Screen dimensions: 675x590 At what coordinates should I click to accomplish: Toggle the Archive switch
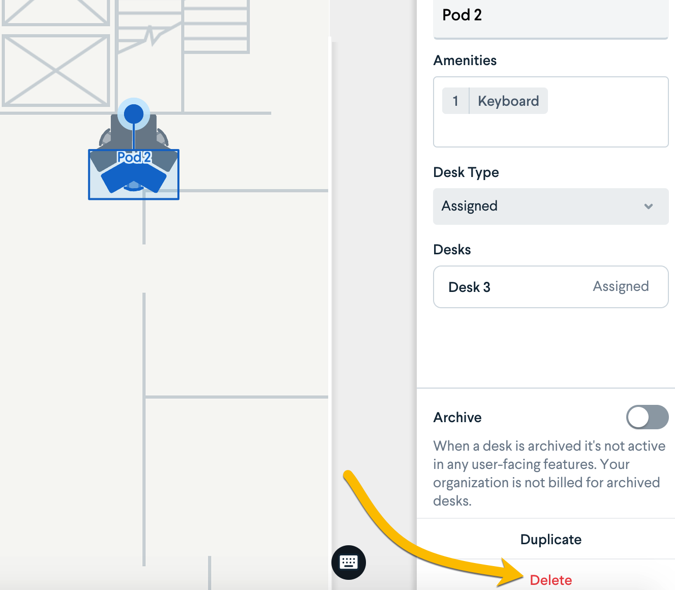click(647, 417)
